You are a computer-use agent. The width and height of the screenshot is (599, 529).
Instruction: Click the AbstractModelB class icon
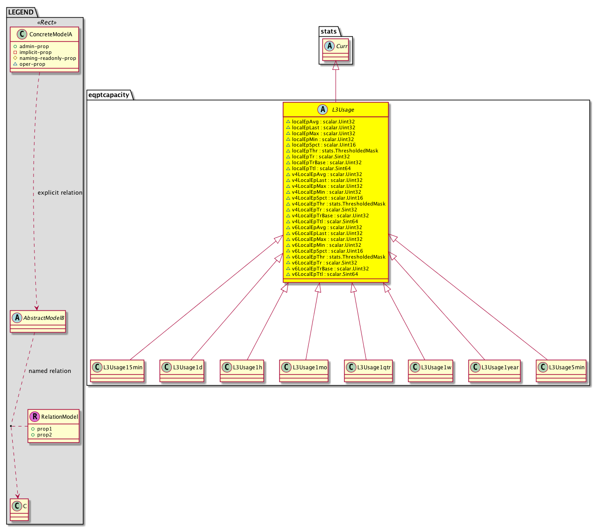(17, 318)
